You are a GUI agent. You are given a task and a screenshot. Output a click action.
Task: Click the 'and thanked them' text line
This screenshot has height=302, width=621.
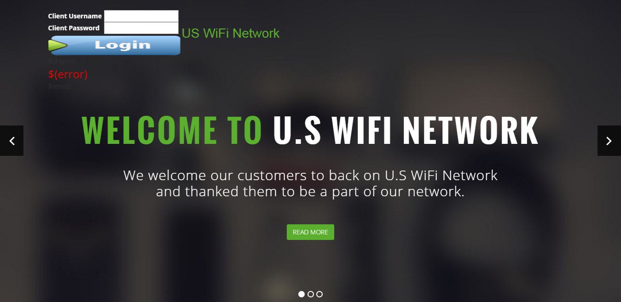pyautogui.click(x=310, y=191)
